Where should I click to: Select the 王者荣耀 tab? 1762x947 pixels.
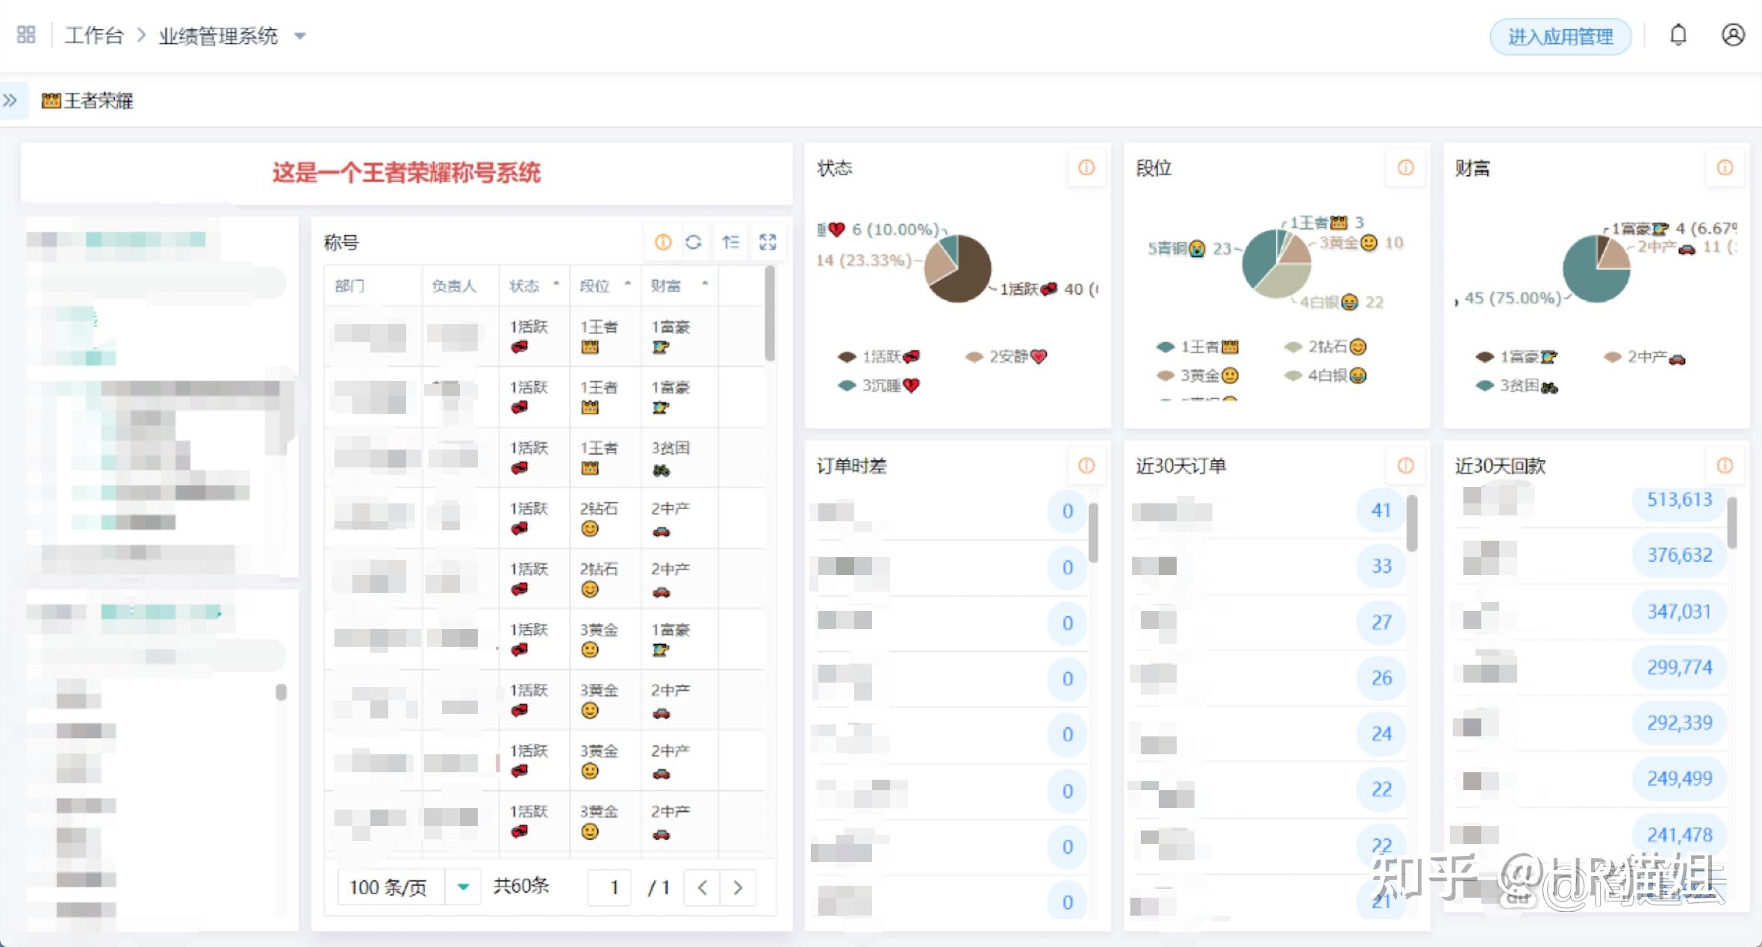(87, 101)
